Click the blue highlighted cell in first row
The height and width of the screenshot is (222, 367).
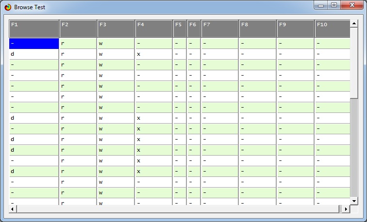point(34,43)
